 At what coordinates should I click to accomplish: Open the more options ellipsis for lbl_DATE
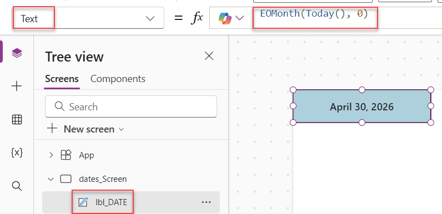pyautogui.click(x=207, y=202)
